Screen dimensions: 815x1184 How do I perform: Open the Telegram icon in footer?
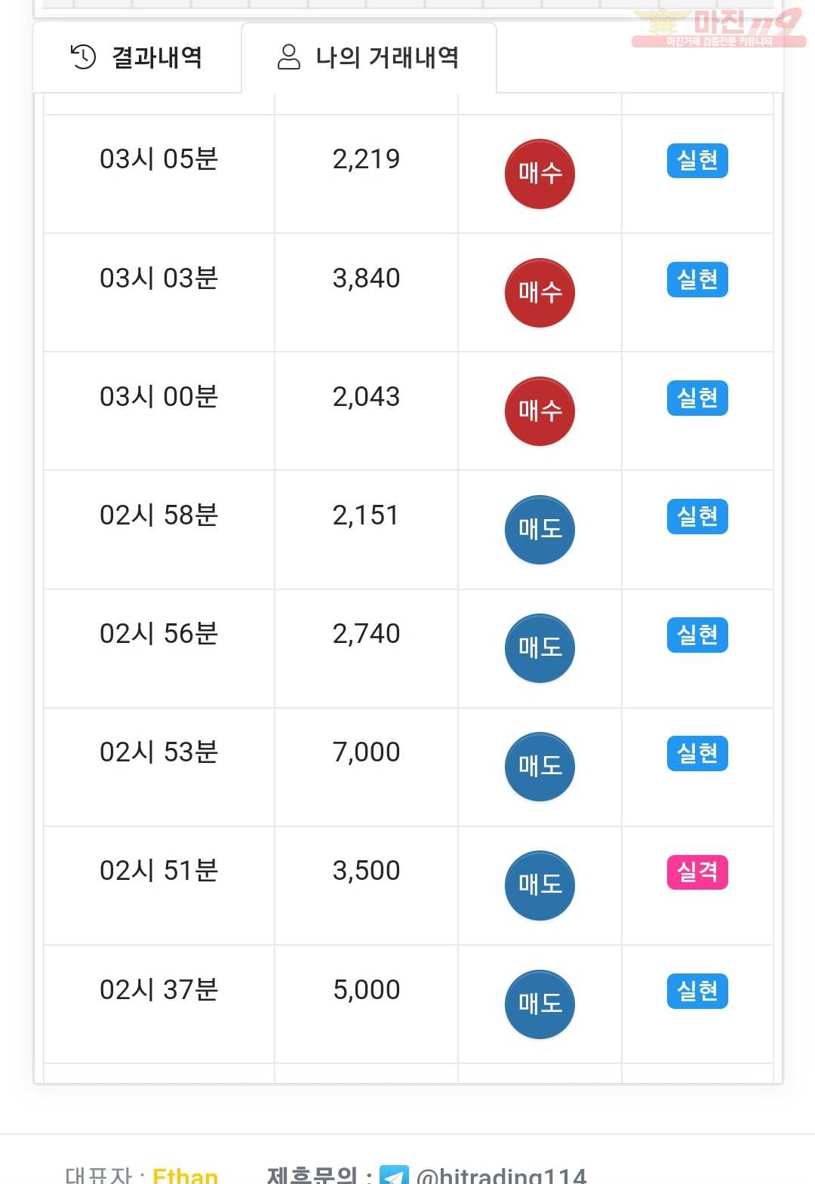point(394,1175)
